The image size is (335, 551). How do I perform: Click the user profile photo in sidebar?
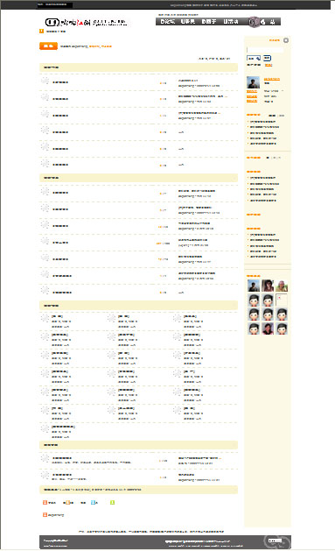tap(253, 82)
